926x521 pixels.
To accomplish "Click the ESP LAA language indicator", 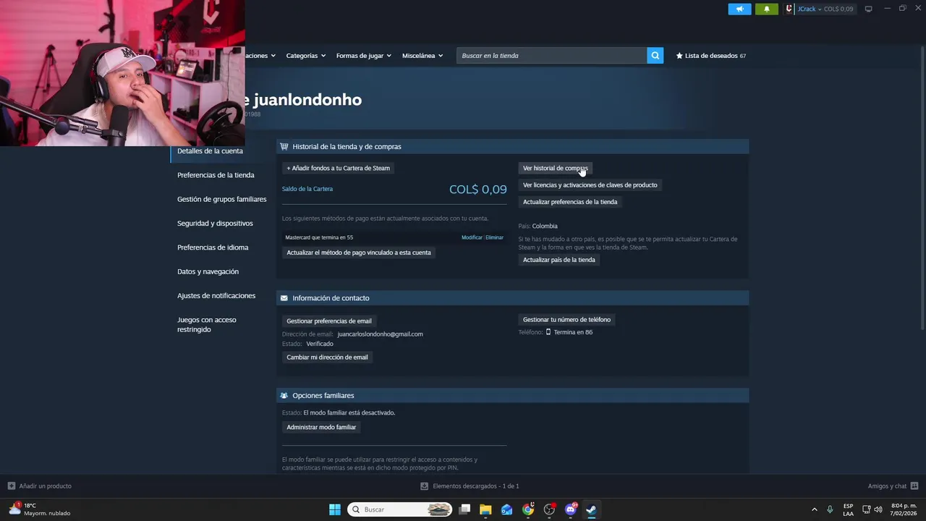I will (x=848, y=509).
